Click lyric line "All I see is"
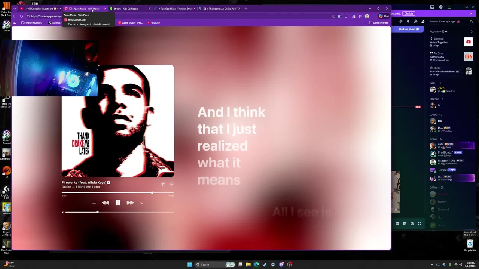Image resolution: width=479 pixels, height=269 pixels. [x=302, y=212]
